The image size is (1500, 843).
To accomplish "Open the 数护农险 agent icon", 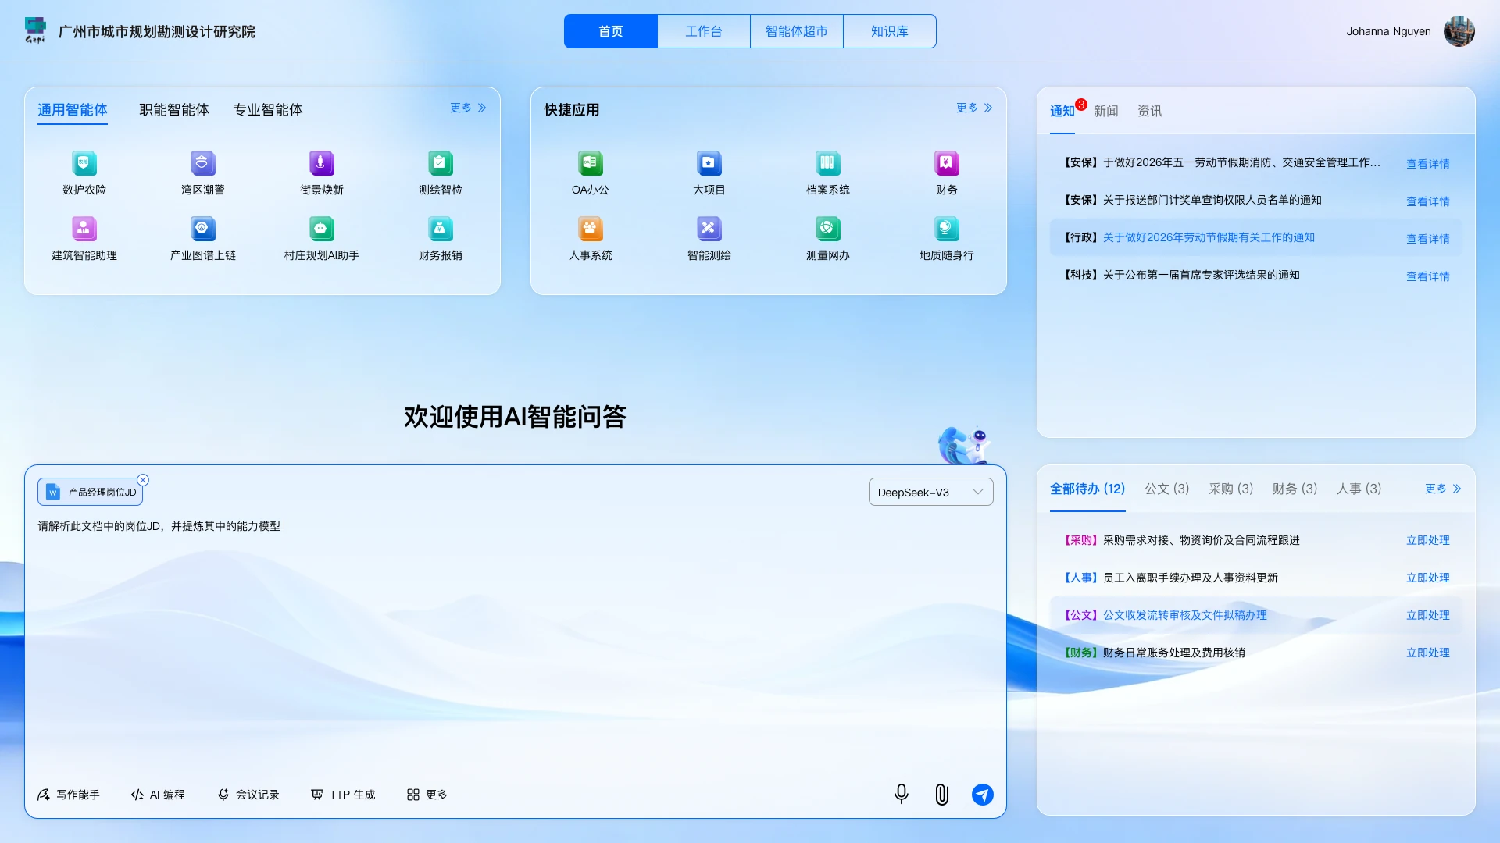I will pyautogui.click(x=84, y=163).
